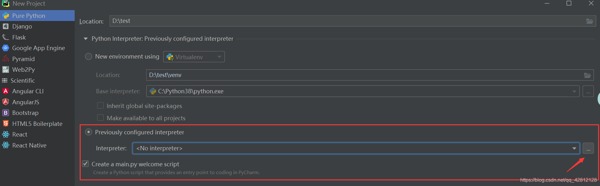The image size is (600, 186).
Task: Click the Web2Py icon in sidebar
Action: pyautogui.click(x=6, y=70)
